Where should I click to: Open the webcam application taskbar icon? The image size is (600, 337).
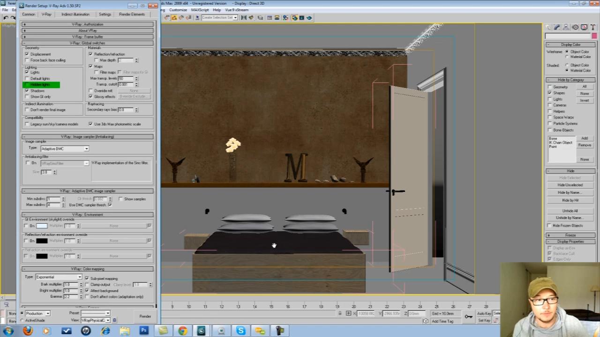click(221, 331)
